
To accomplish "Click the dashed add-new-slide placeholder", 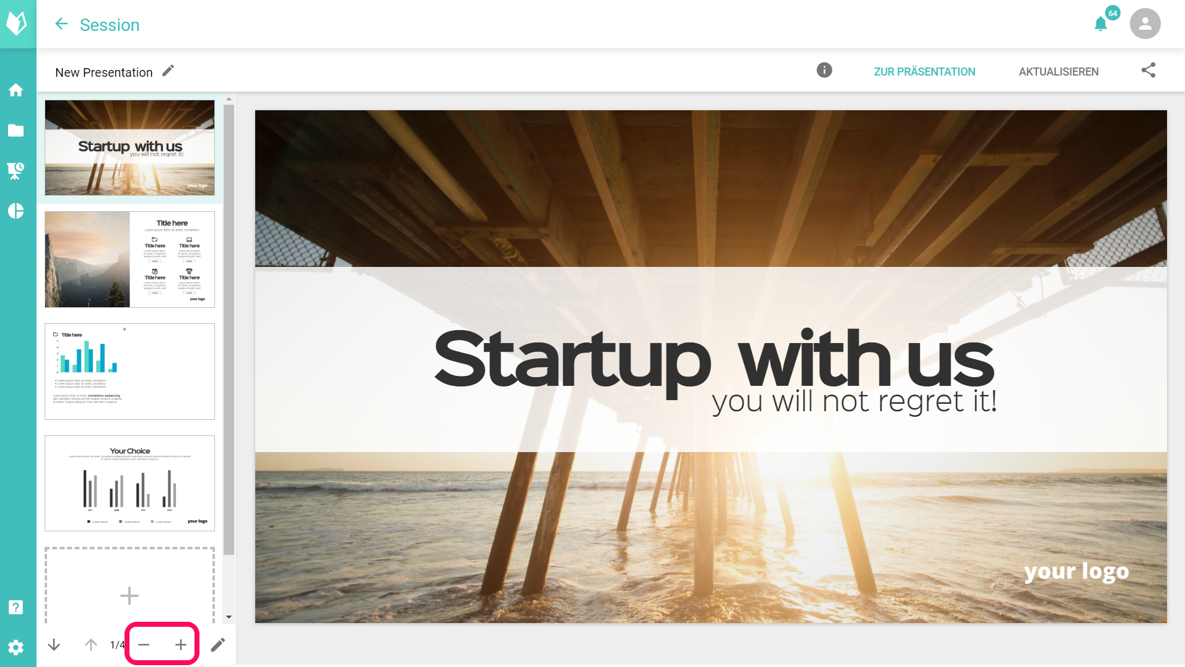I will [x=129, y=585].
